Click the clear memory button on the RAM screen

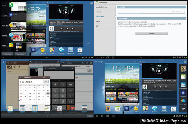[x=152, y=34]
